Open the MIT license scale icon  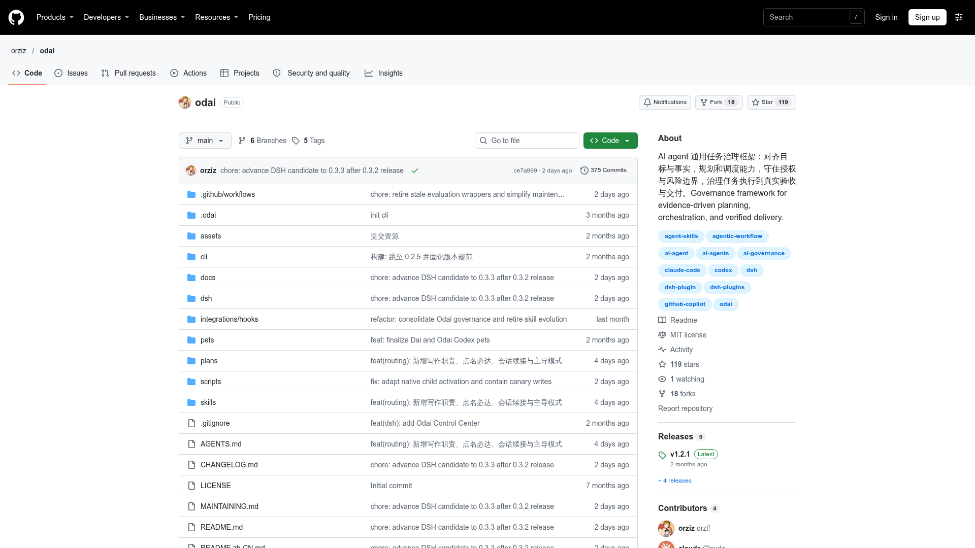point(662,335)
